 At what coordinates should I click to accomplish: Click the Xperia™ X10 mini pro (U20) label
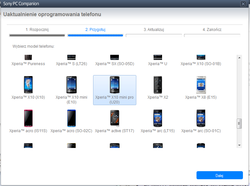tap(114, 100)
